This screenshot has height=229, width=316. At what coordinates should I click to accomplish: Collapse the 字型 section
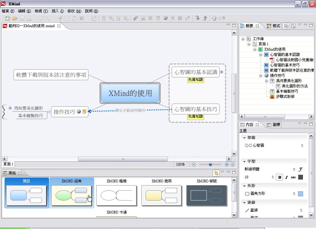(244, 162)
